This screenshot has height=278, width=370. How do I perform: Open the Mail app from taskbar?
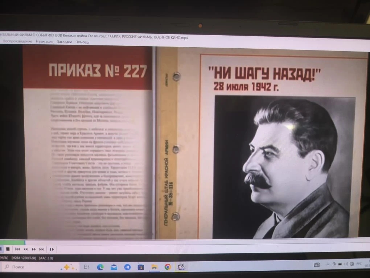114,267
